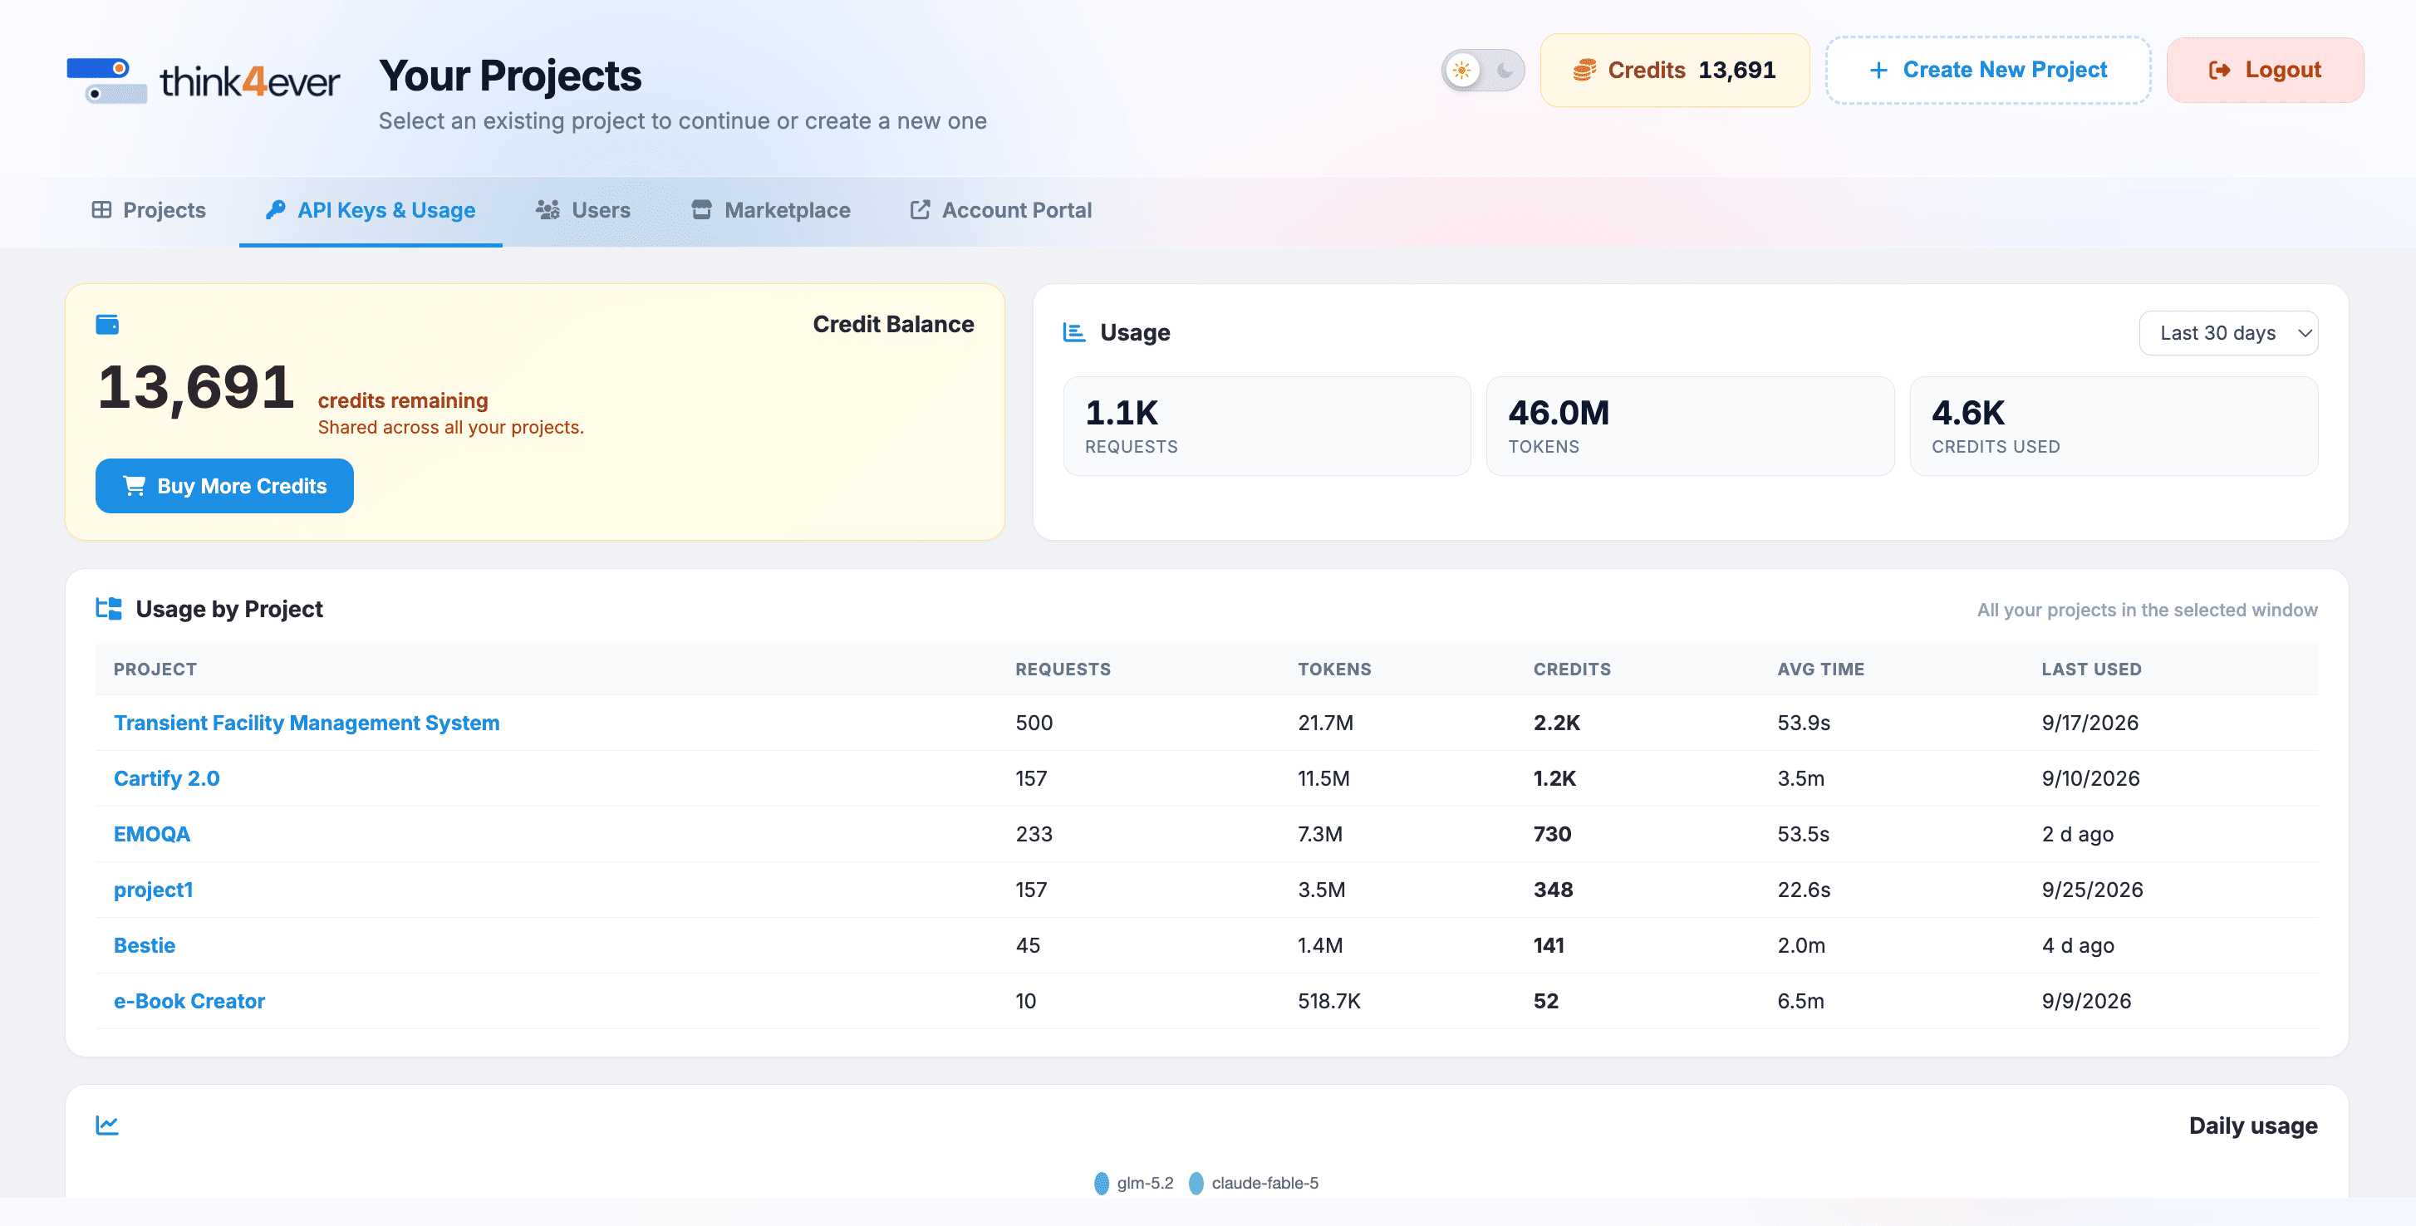
Task: Click the Usage by Project folder icon
Action: (109, 609)
